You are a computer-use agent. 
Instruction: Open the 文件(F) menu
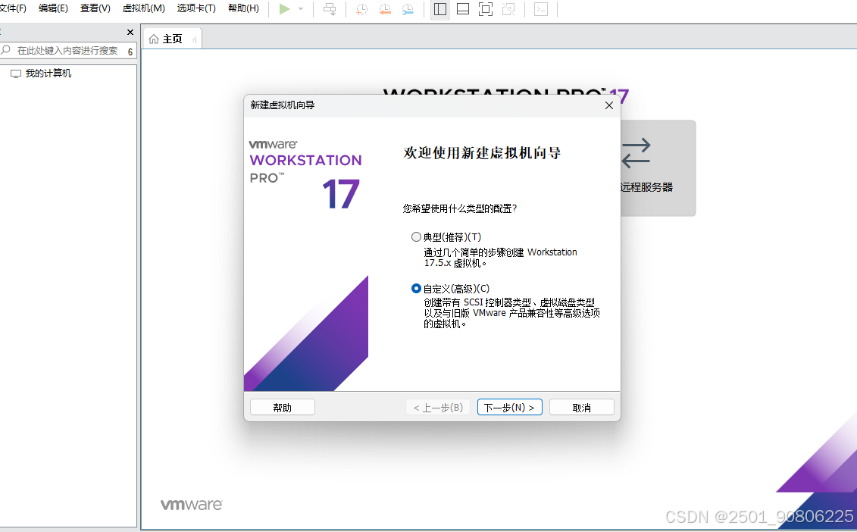coord(13,8)
